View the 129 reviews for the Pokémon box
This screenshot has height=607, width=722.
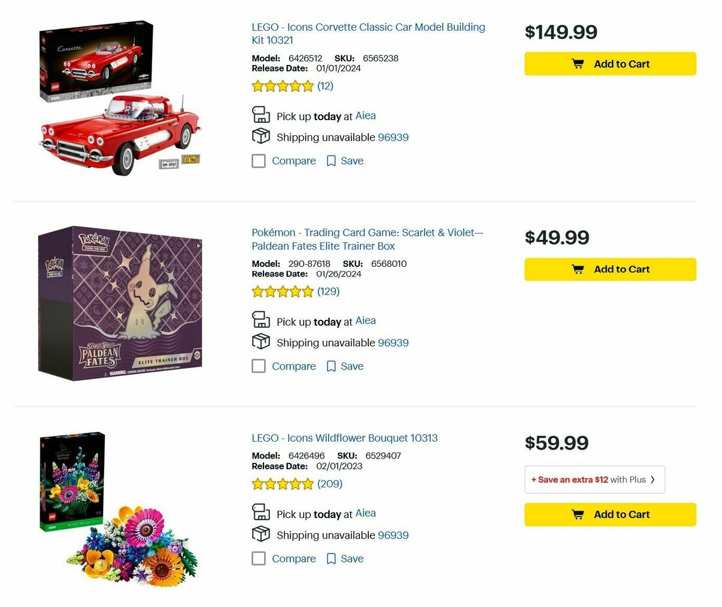click(x=329, y=291)
